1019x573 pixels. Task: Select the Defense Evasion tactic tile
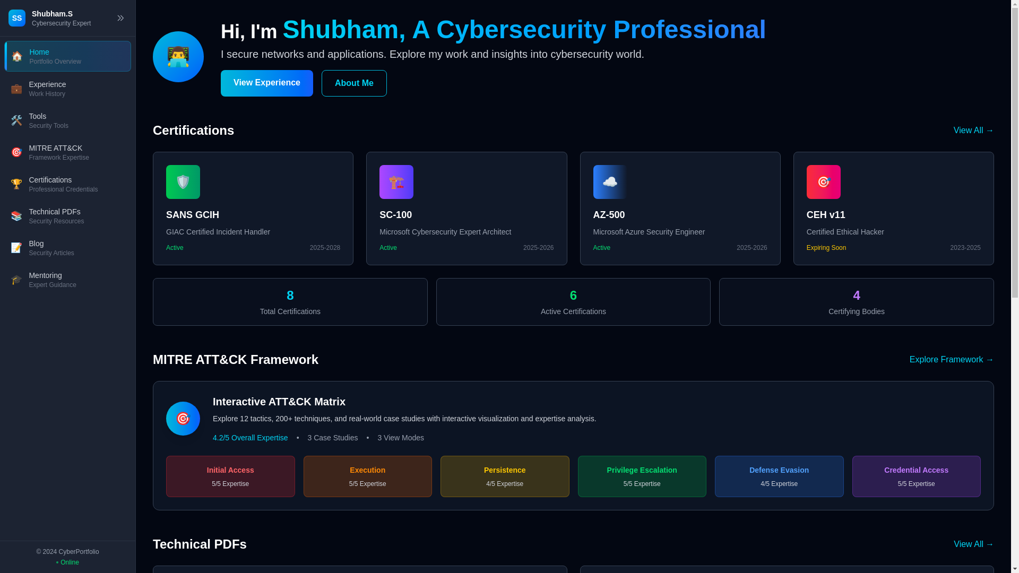779,476
